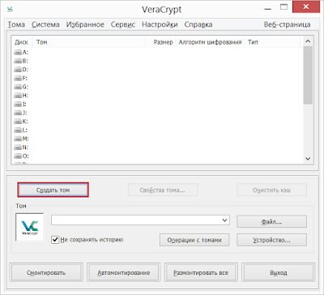324x295 pixels.
Task: Click the Устройство... button
Action: (271, 240)
